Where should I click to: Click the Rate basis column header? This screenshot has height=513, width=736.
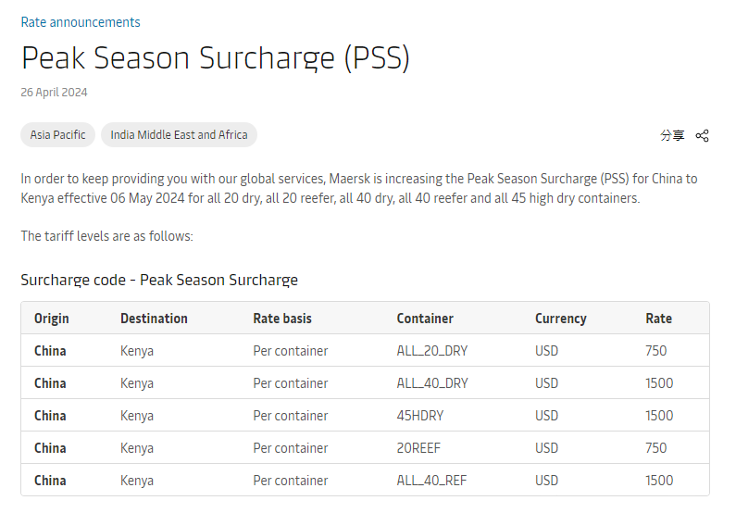pyautogui.click(x=282, y=319)
